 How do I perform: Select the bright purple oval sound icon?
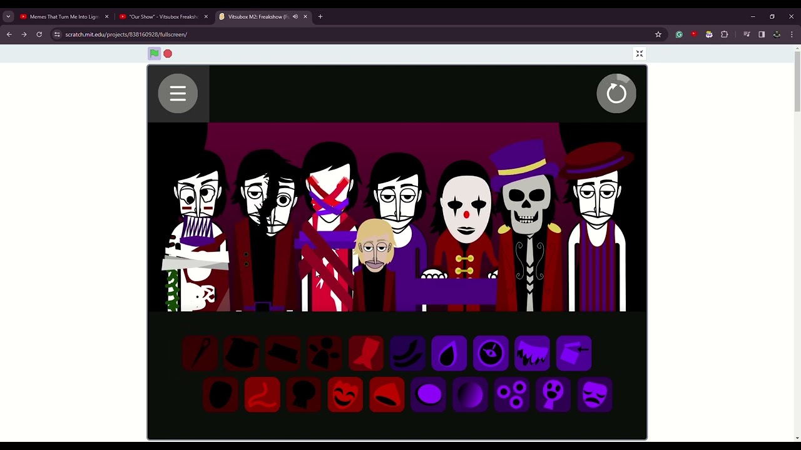(x=429, y=395)
